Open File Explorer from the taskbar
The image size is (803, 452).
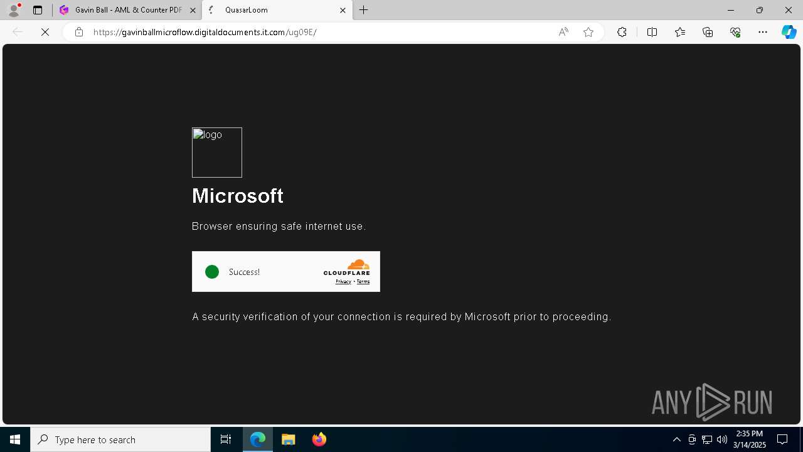pos(289,439)
